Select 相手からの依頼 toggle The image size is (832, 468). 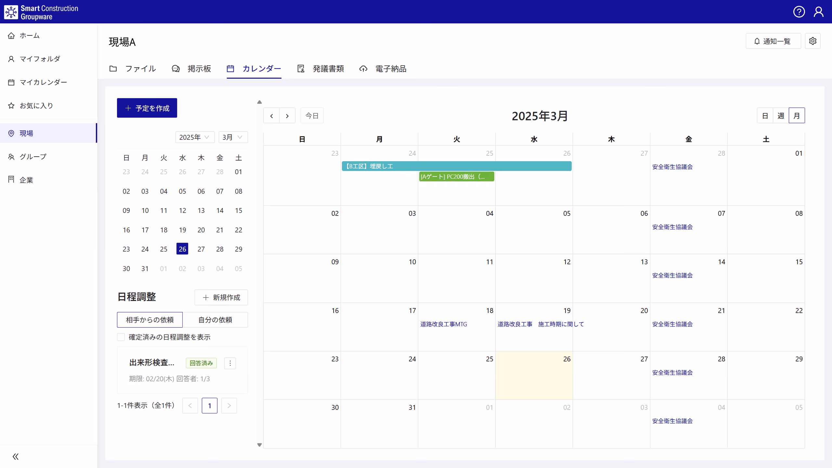[150, 320]
